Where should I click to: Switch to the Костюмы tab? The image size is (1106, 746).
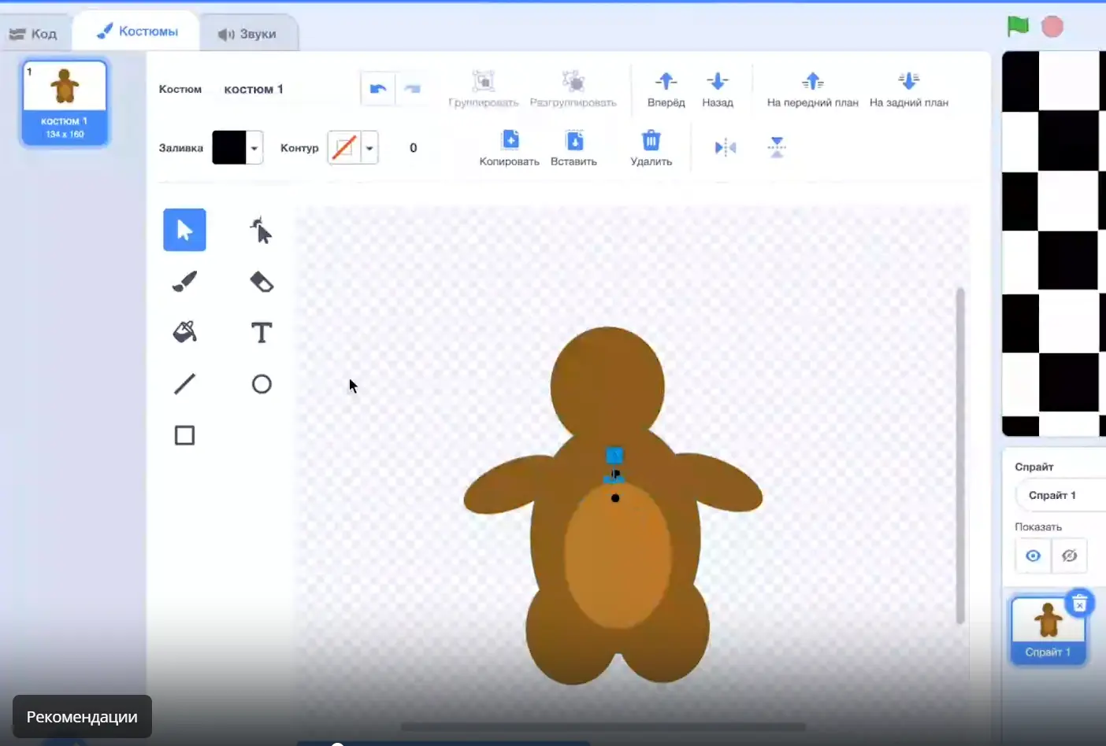click(x=136, y=31)
